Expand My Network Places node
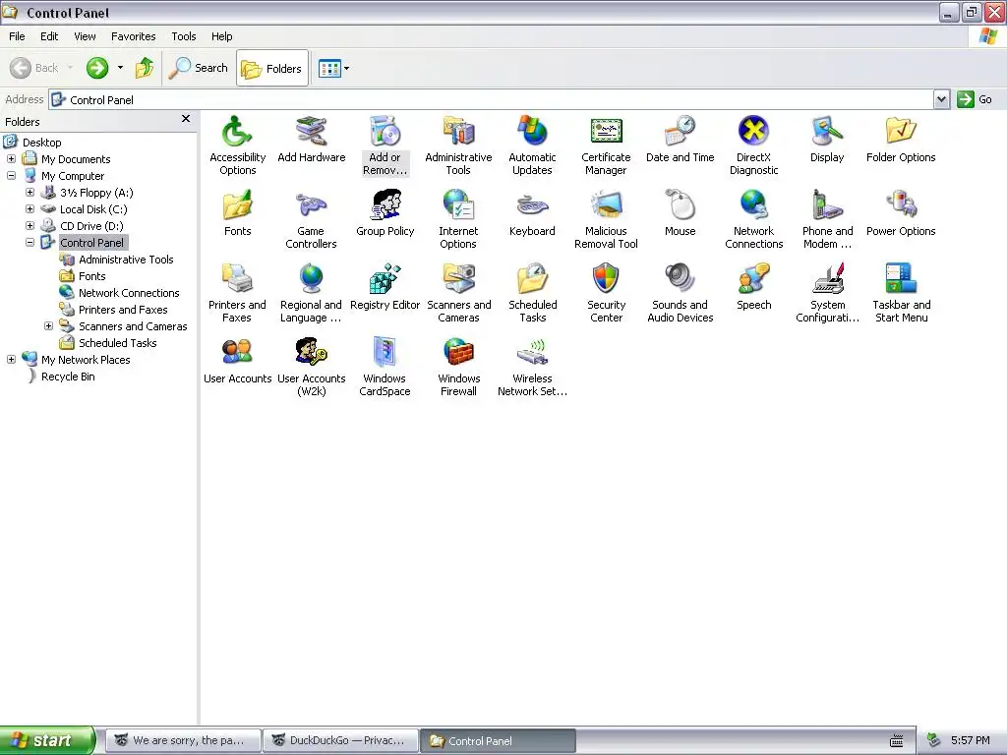The height and width of the screenshot is (755, 1007). (11, 360)
